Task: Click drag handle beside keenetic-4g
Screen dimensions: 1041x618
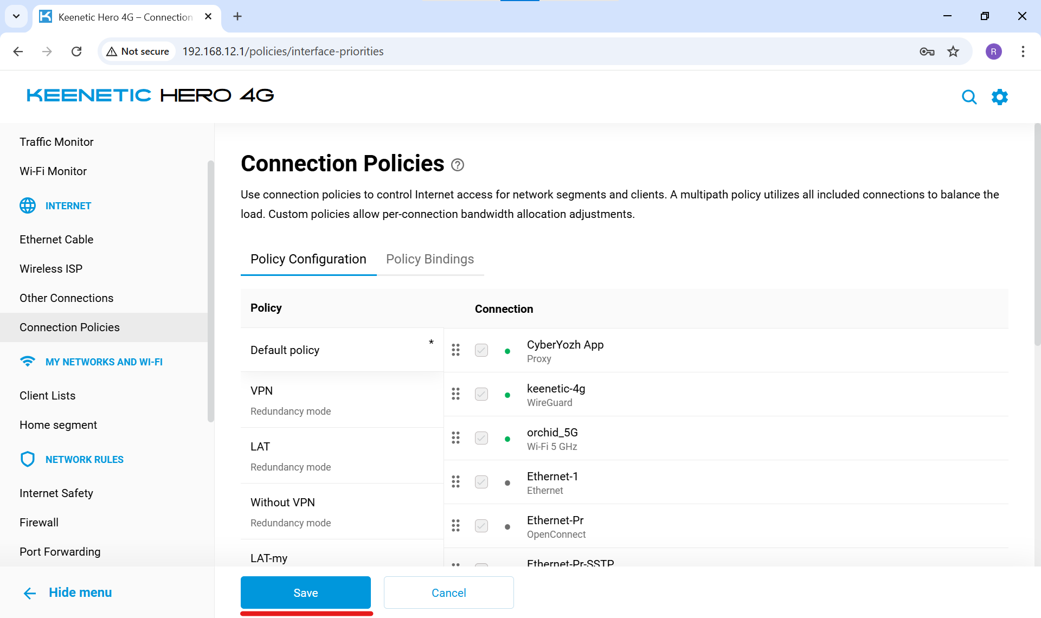Action: 455,394
